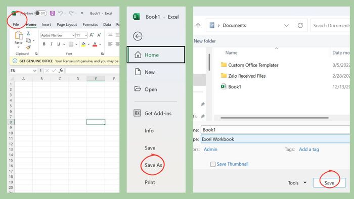Screen dimensions: 354x199
Task: Apply the red Font Color
Action: 95,44
